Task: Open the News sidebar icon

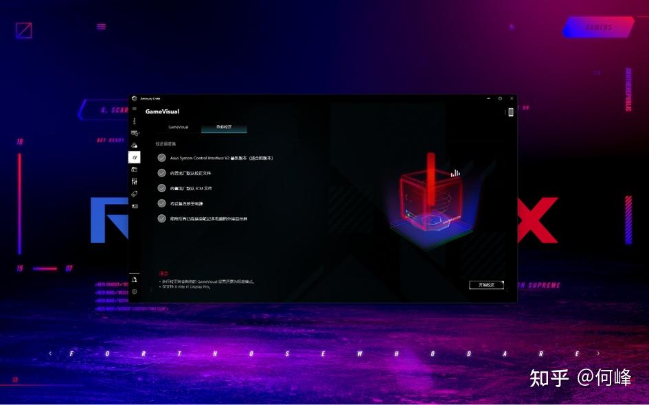Action: pos(134,206)
